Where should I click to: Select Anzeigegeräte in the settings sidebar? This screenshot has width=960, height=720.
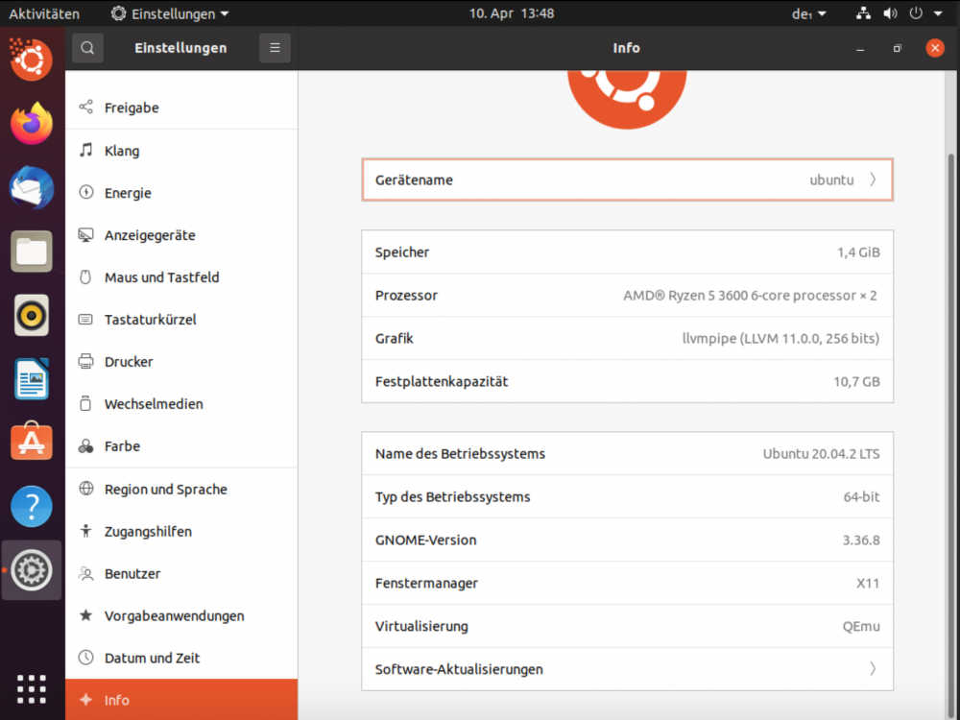pyautogui.click(x=181, y=235)
